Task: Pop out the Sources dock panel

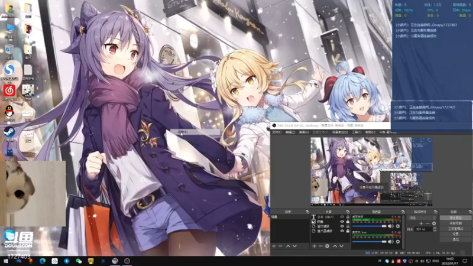Action: [348, 212]
